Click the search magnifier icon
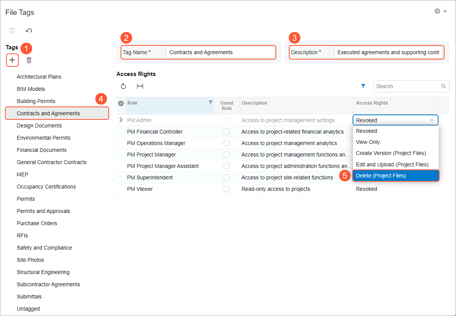 point(443,86)
